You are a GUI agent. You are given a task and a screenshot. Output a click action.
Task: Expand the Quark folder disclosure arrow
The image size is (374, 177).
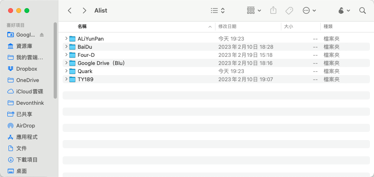pyautogui.click(x=66, y=71)
